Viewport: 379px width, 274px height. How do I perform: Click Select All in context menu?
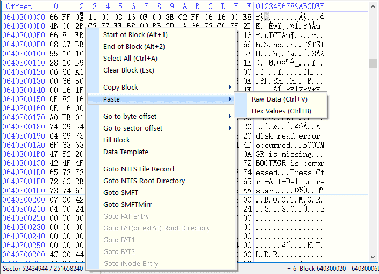point(130,59)
